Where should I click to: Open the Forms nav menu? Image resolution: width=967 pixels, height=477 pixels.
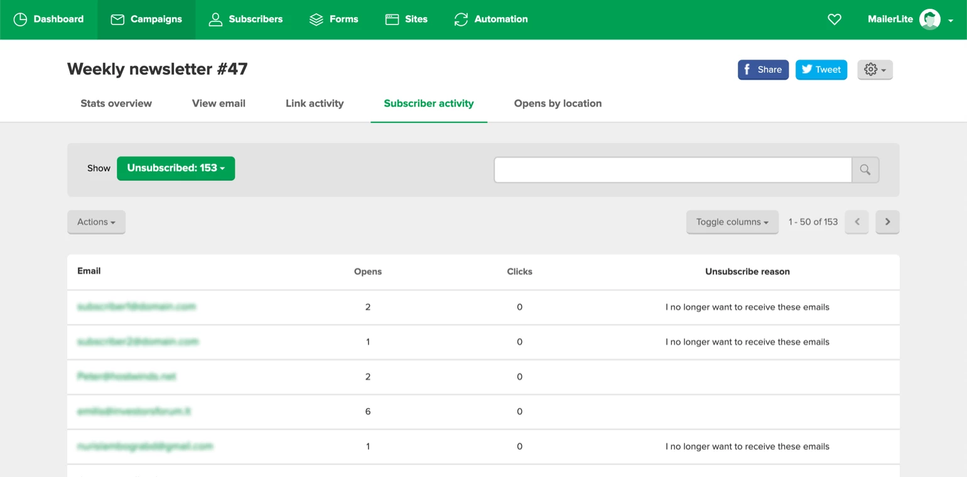333,19
